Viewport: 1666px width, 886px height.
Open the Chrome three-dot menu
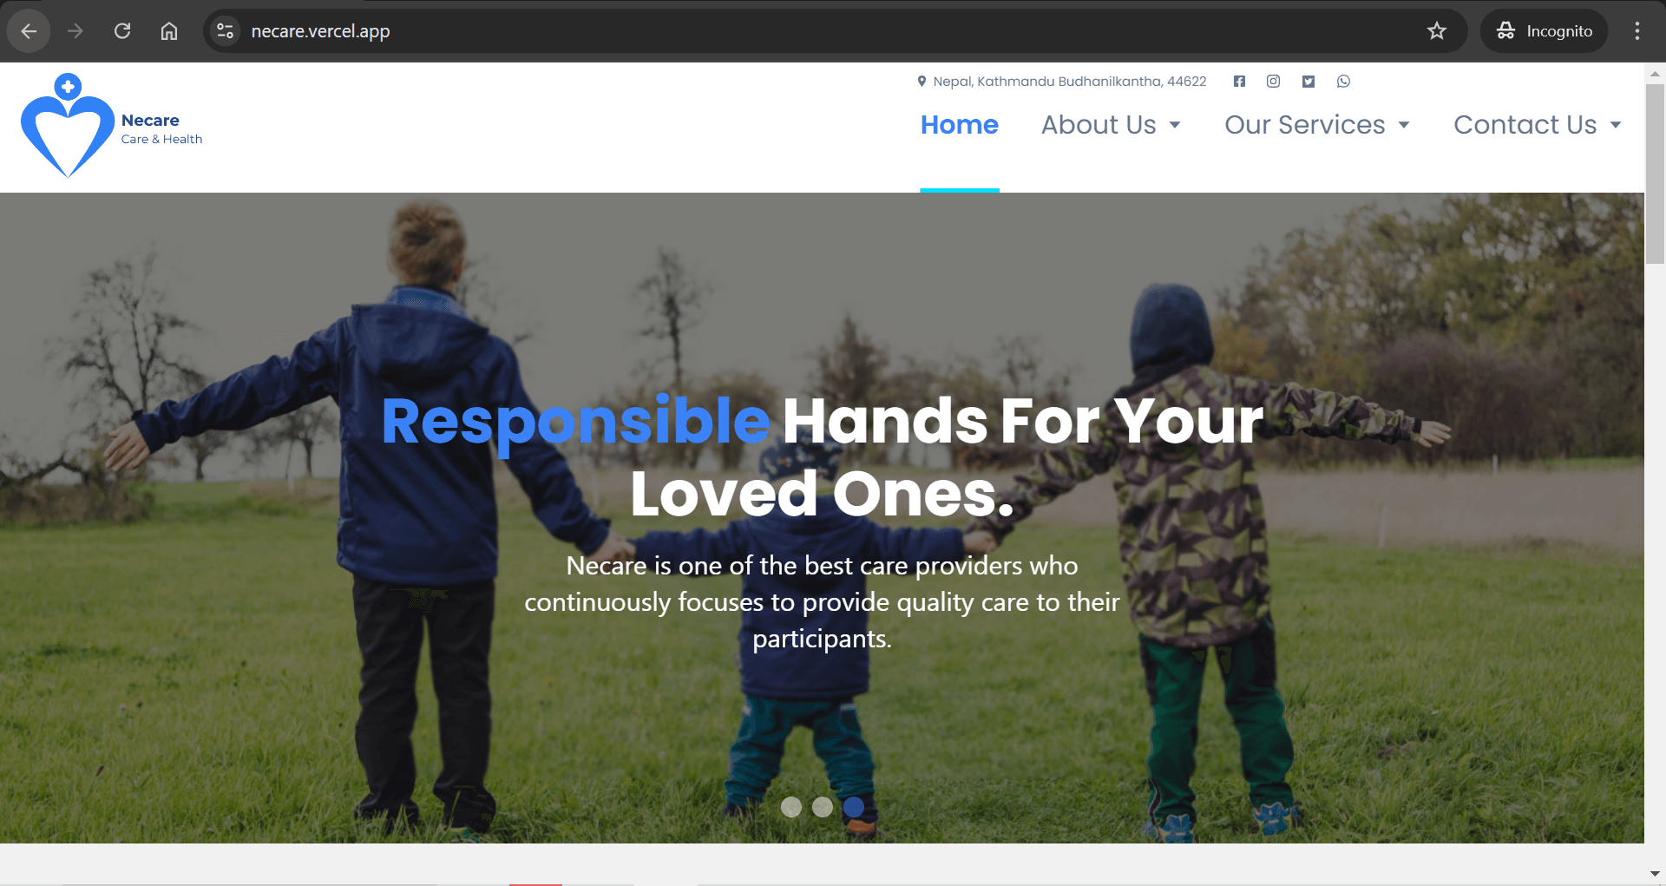click(x=1637, y=31)
